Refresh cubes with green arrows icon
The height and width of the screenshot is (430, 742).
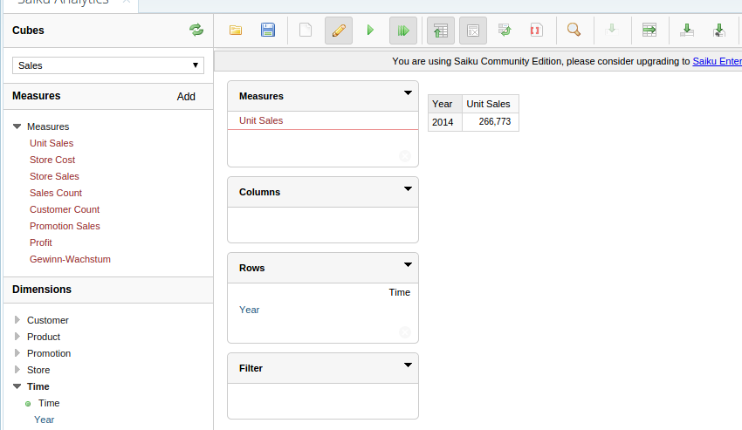[x=196, y=30]
